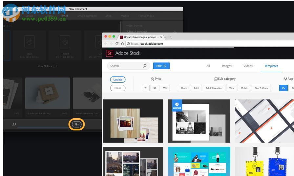Click the site info icon in address bar
The width and height of the screenshot is (294, 176).
tap(128, 44)
